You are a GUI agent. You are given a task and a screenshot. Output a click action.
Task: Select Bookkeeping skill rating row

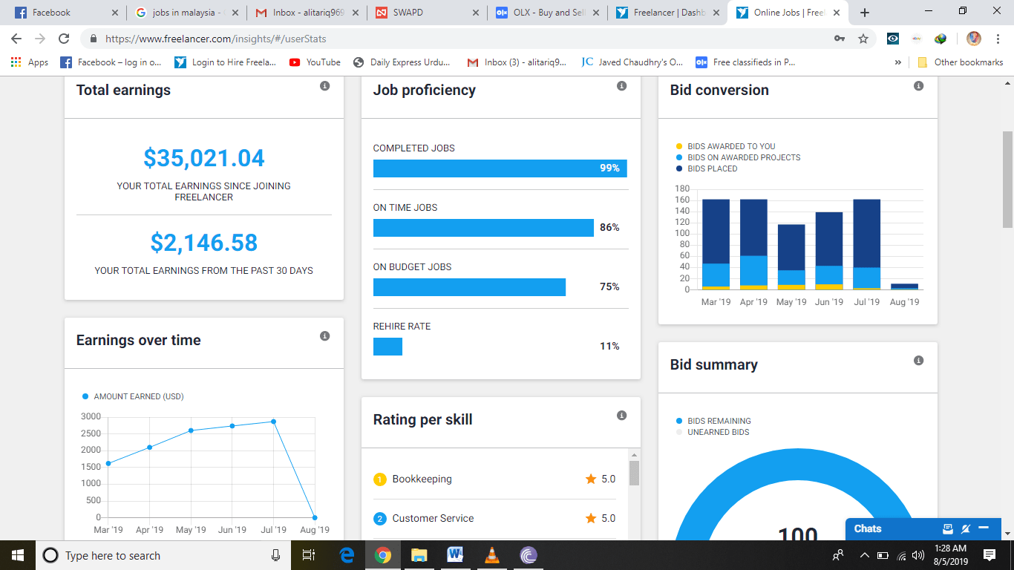(494, 479)
